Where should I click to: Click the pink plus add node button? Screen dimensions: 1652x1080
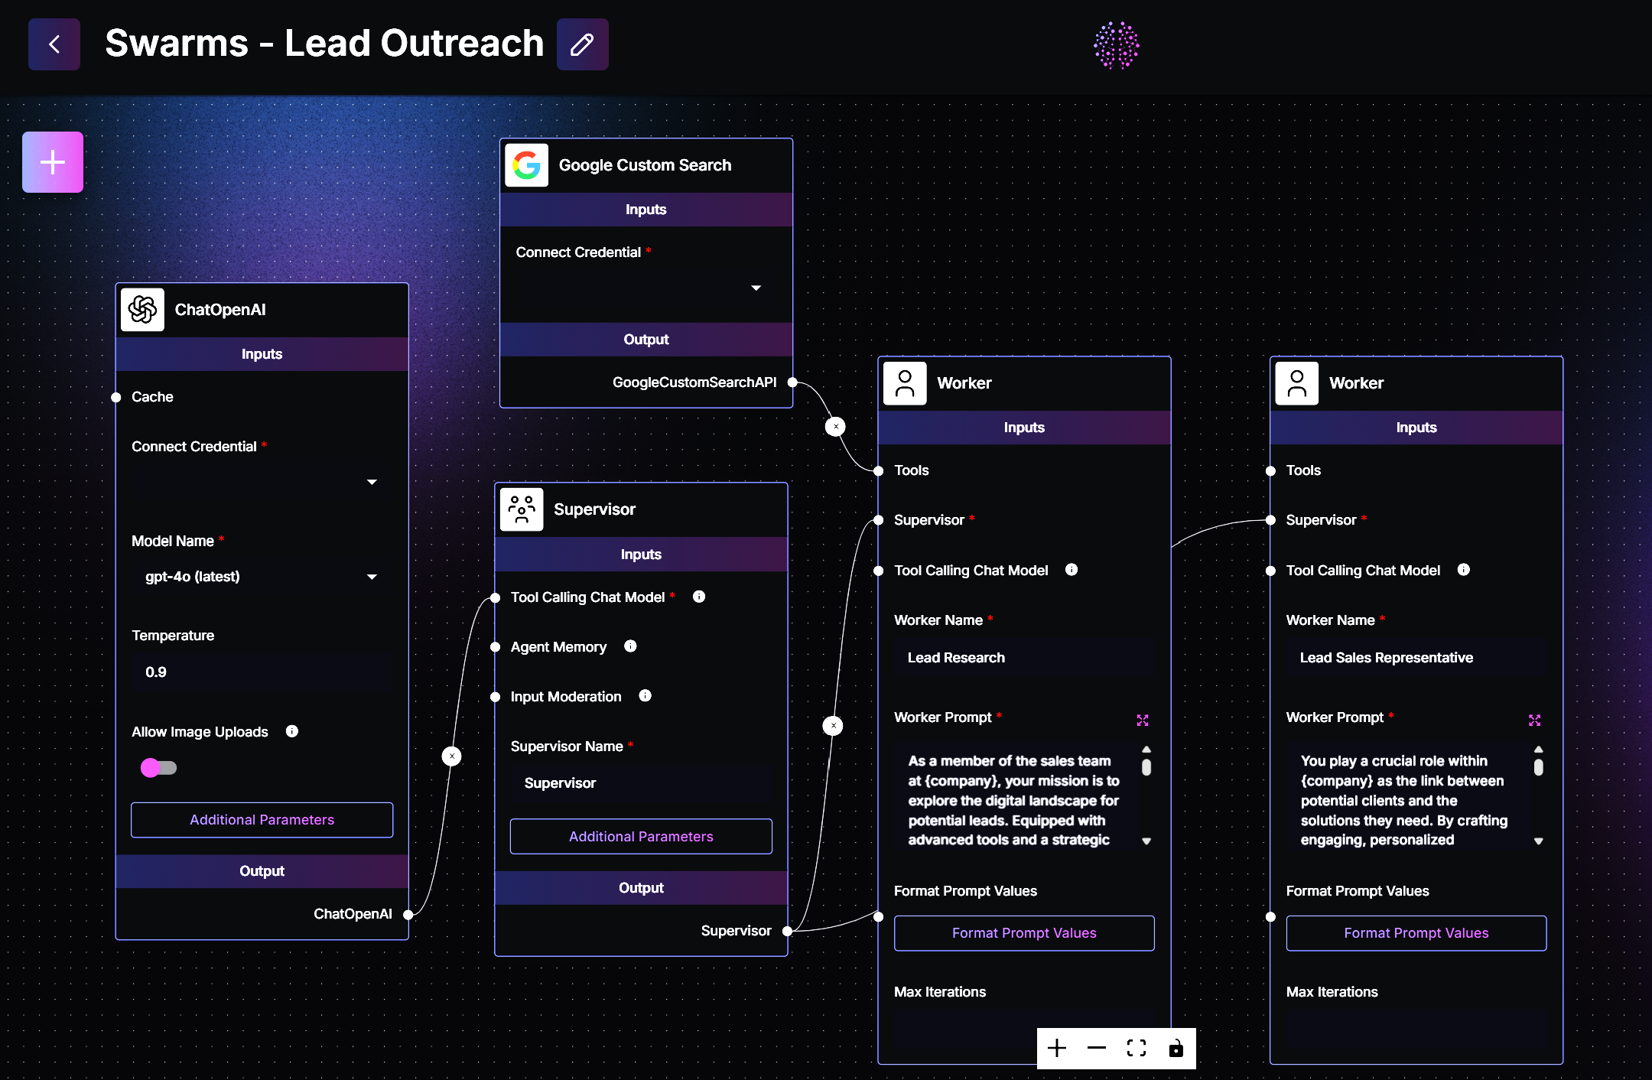tap(53, 162)
